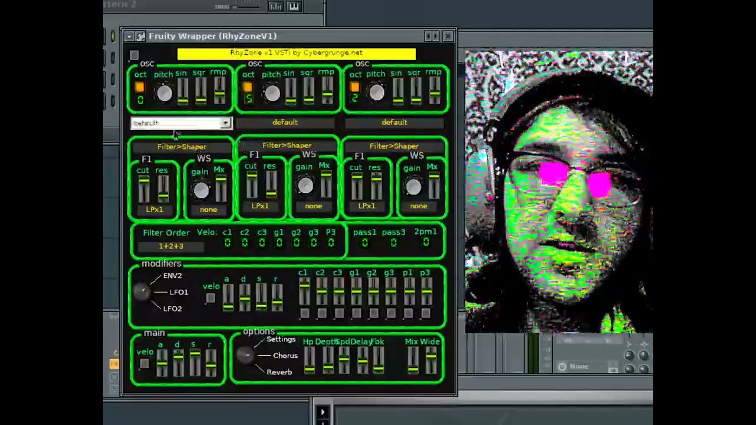Viewport: 756px width, 425px height.
Task: Enable the checkbox under modifiers g1 slider
Action: pos(356,313)
